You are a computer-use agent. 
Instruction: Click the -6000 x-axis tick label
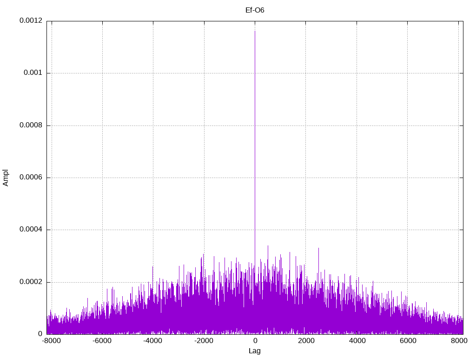coord(102,341)
